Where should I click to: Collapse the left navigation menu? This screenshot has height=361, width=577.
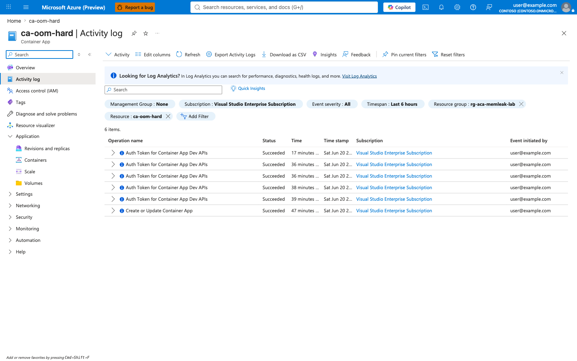(x=90, y=55)
